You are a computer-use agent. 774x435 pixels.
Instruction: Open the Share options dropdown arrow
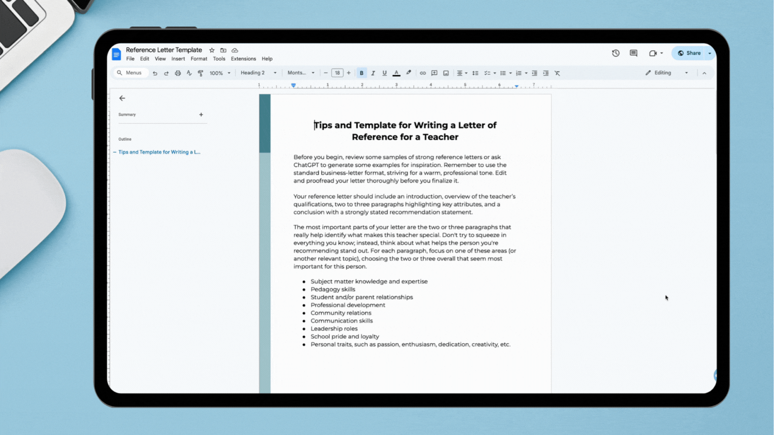[x=710, y=53]
